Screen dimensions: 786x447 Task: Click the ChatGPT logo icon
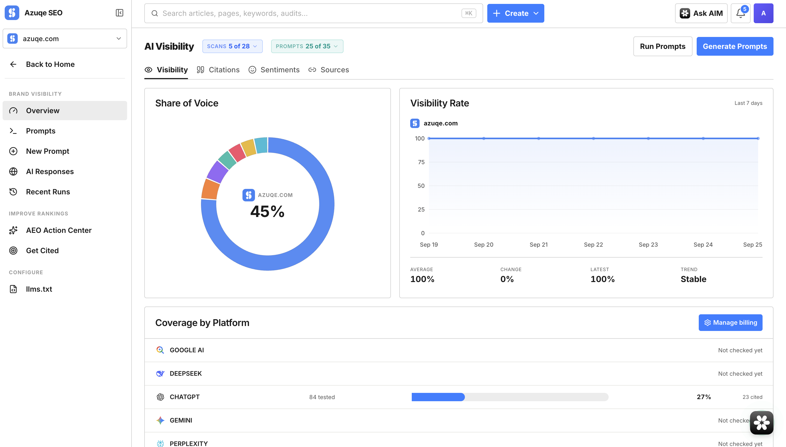160,397
